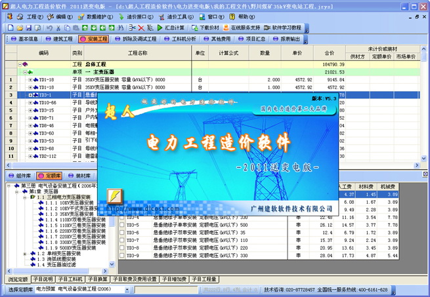Expand the YD10-66 row

click(x=30, y=103)
